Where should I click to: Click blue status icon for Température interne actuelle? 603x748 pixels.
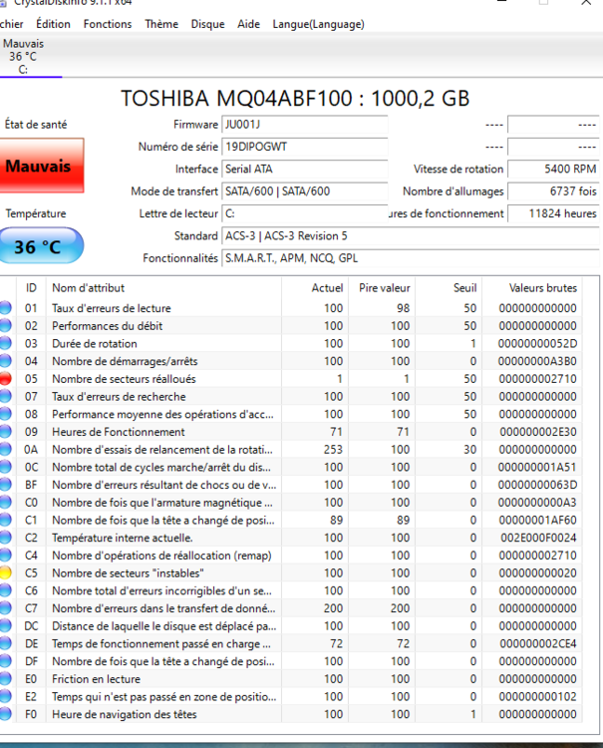click(6, 538)
